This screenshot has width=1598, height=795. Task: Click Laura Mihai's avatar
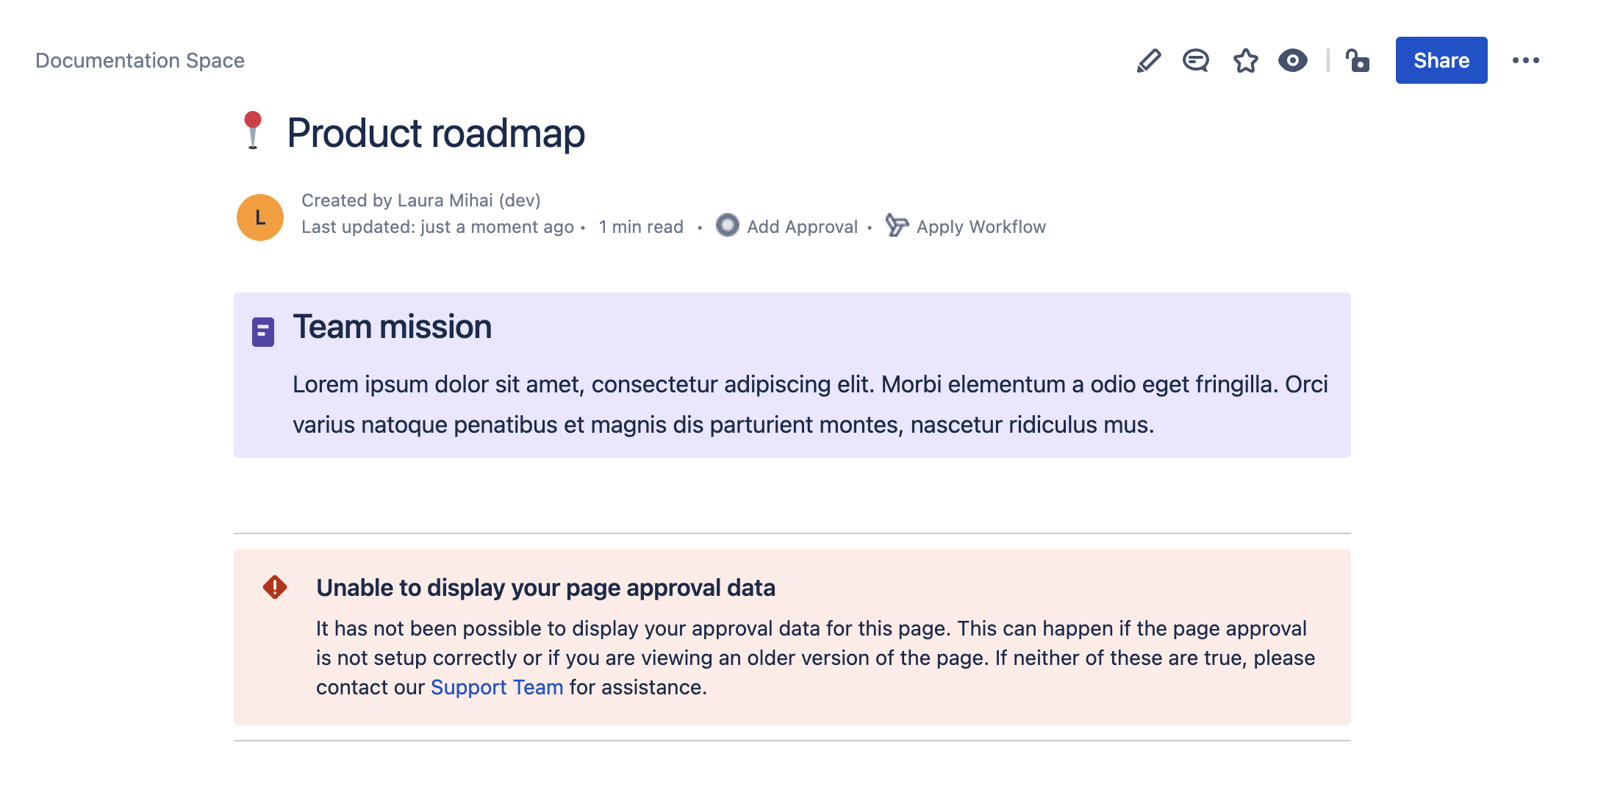coord(260,217)
